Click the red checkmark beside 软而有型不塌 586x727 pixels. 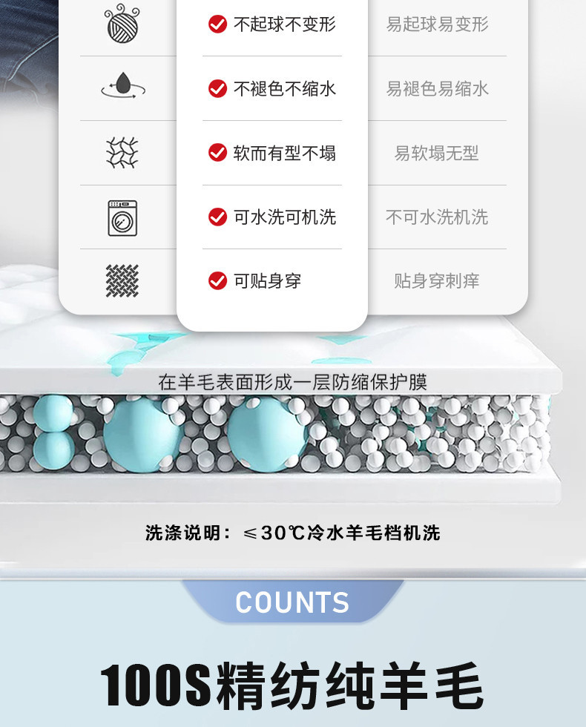click(217, 153)
